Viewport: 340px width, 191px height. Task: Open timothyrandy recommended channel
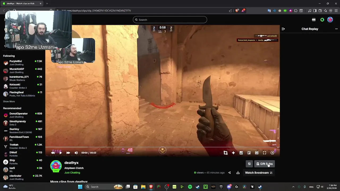(x=23, y=123)
